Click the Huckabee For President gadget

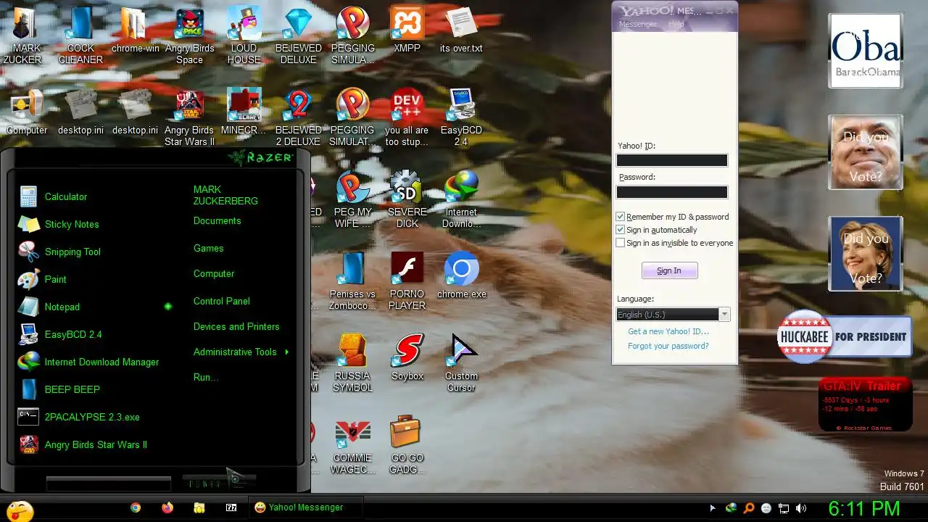click(x=844, y=337)
